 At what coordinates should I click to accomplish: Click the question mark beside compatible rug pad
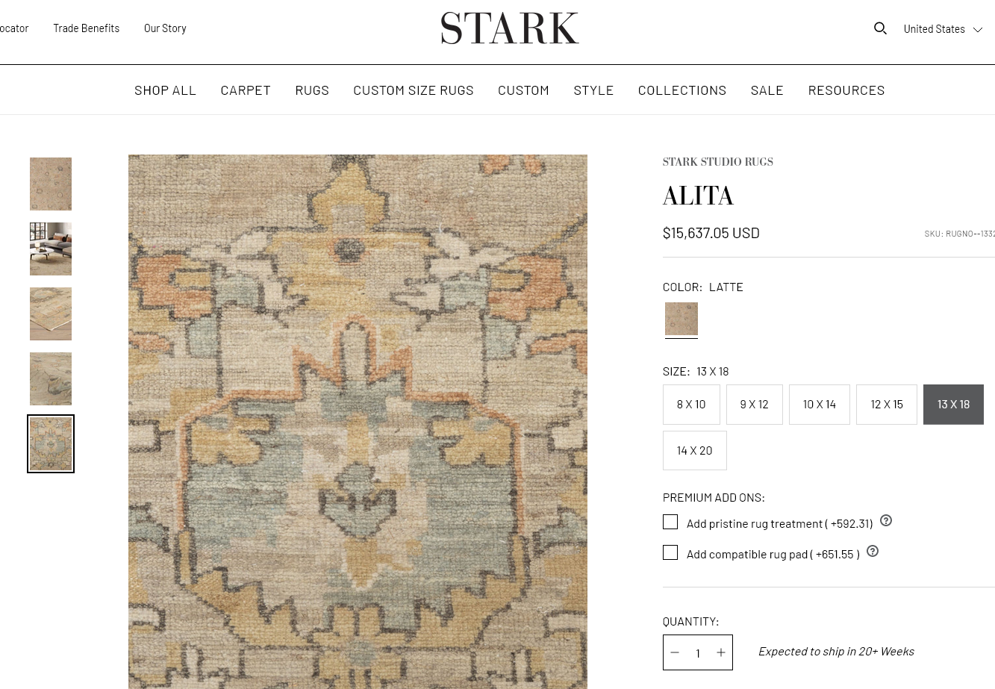tap(872, 551)
